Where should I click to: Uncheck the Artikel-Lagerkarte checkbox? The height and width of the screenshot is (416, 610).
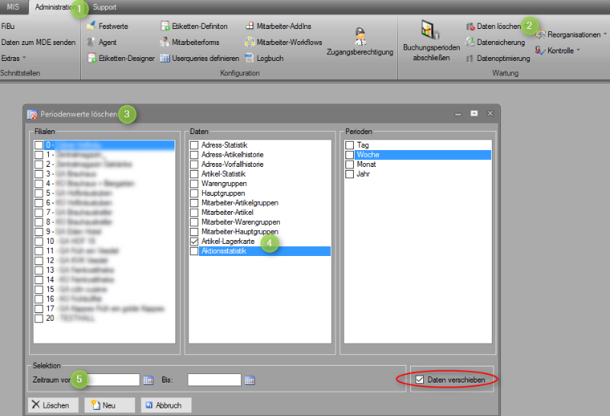click(x=194, y=241)
